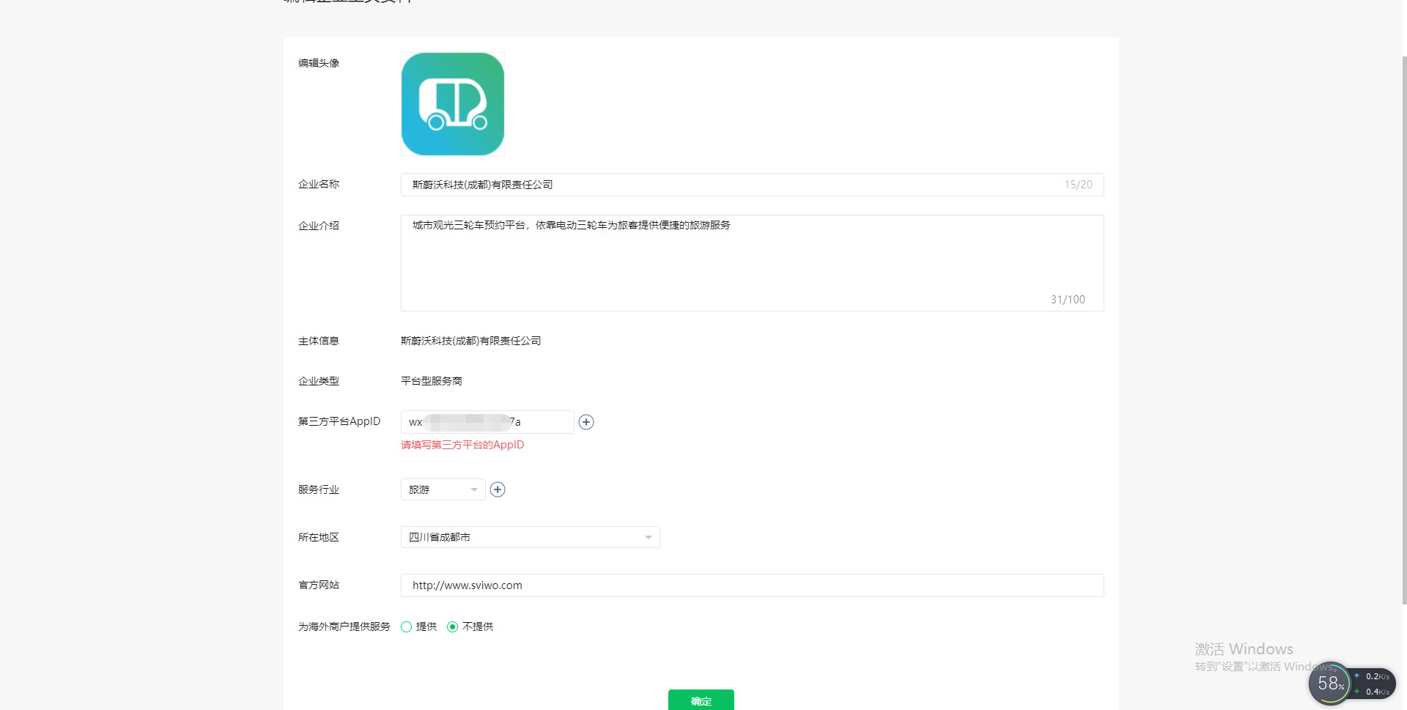Click the 激活 Windows watermark text

(x=1244, y=649)
